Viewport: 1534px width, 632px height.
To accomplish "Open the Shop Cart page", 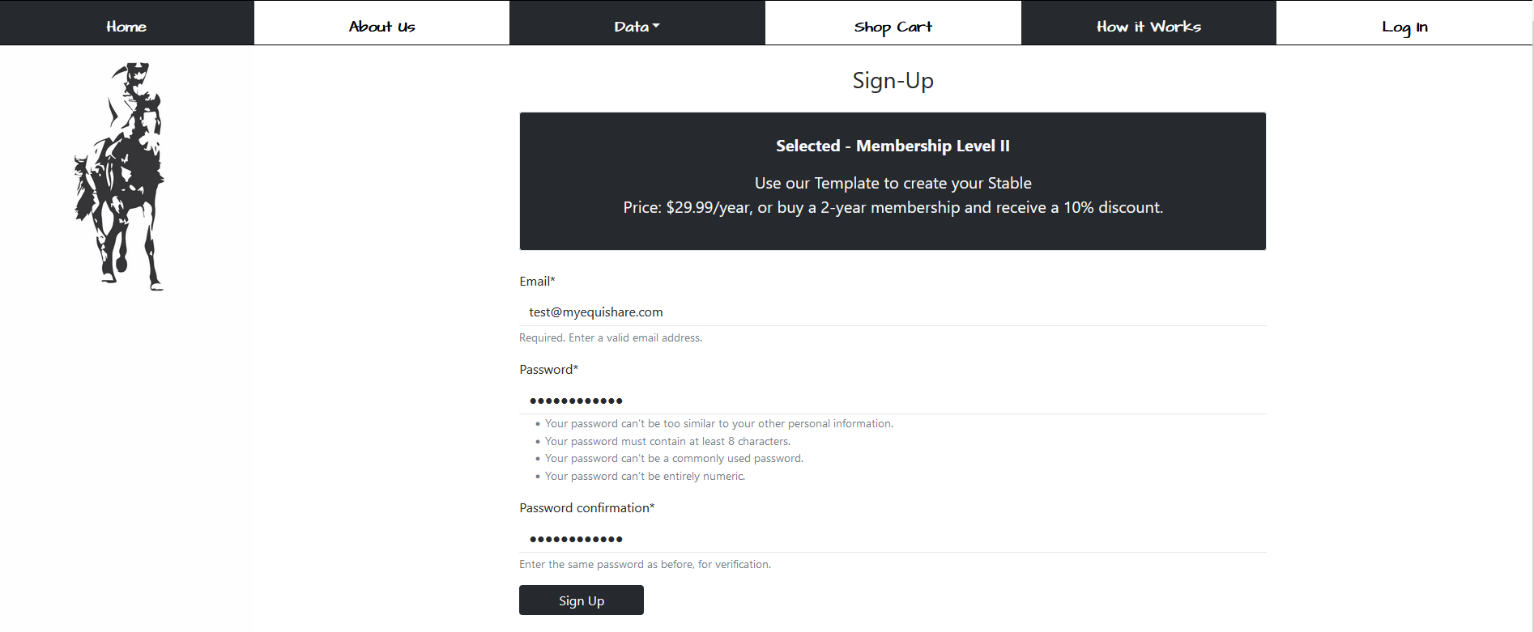I will pos(893,27).
